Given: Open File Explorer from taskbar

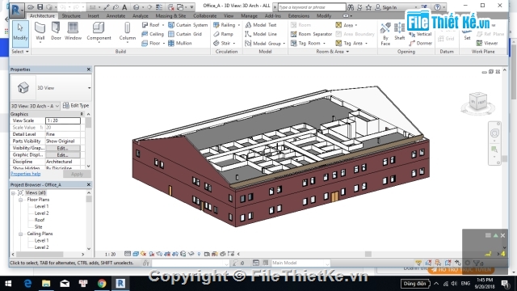Looking at the screenshot, I should click(46, 284).
